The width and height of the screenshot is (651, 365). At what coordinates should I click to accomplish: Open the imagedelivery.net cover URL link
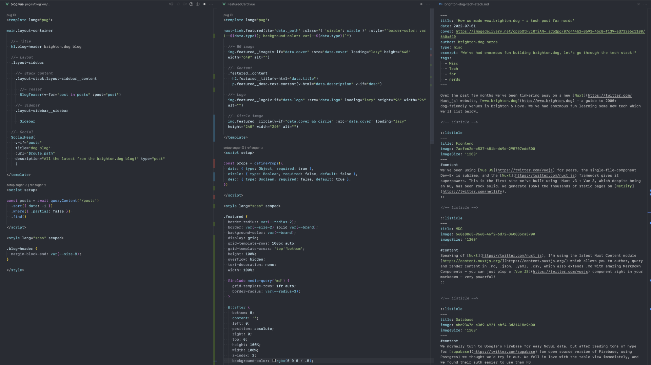coord(550,31)
